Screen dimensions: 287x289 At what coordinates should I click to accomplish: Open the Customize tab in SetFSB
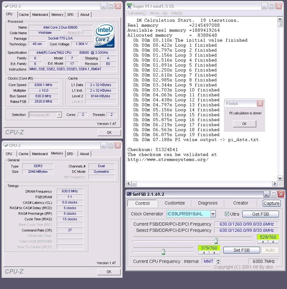point(175,203)
